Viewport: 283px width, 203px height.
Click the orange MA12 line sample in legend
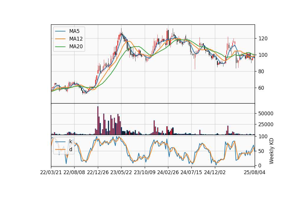(60, 39)
